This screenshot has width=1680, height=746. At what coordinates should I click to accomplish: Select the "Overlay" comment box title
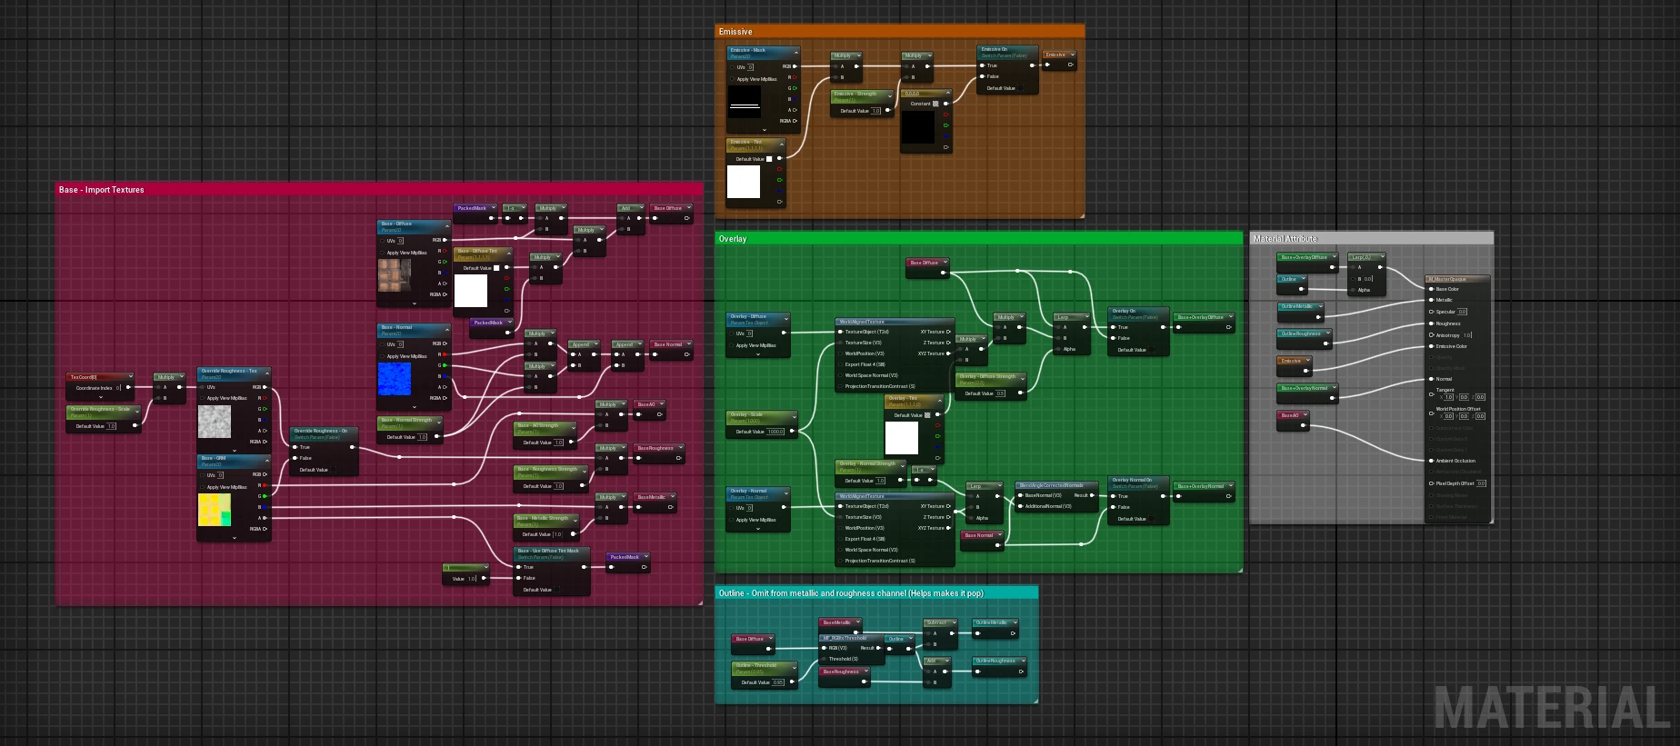coord(733,239)
